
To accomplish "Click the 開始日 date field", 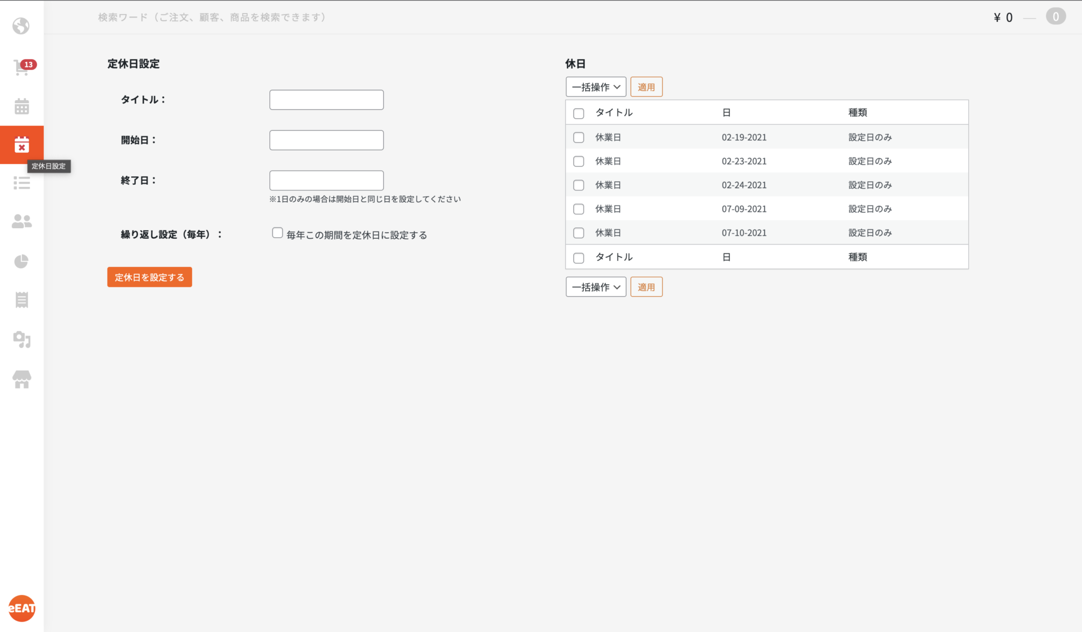I will (x=326, y=140).
